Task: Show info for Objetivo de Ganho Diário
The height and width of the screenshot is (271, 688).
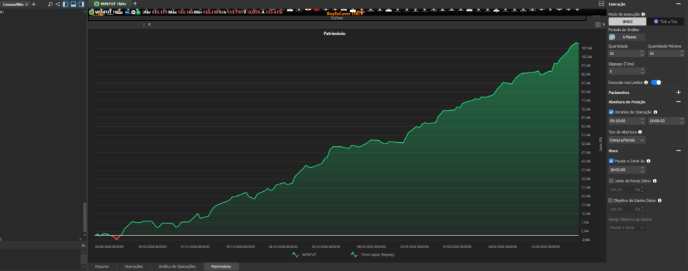Action: coord(660,201)
